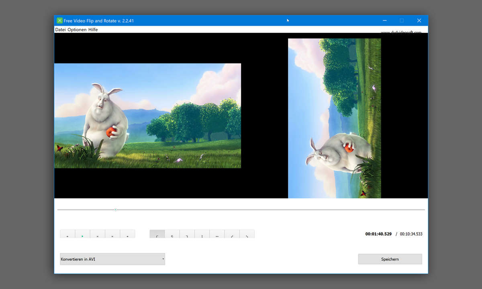Select the highlighted rotate left 90° button
Viewport: 482px width, 289px height.
tap(157, 234)
